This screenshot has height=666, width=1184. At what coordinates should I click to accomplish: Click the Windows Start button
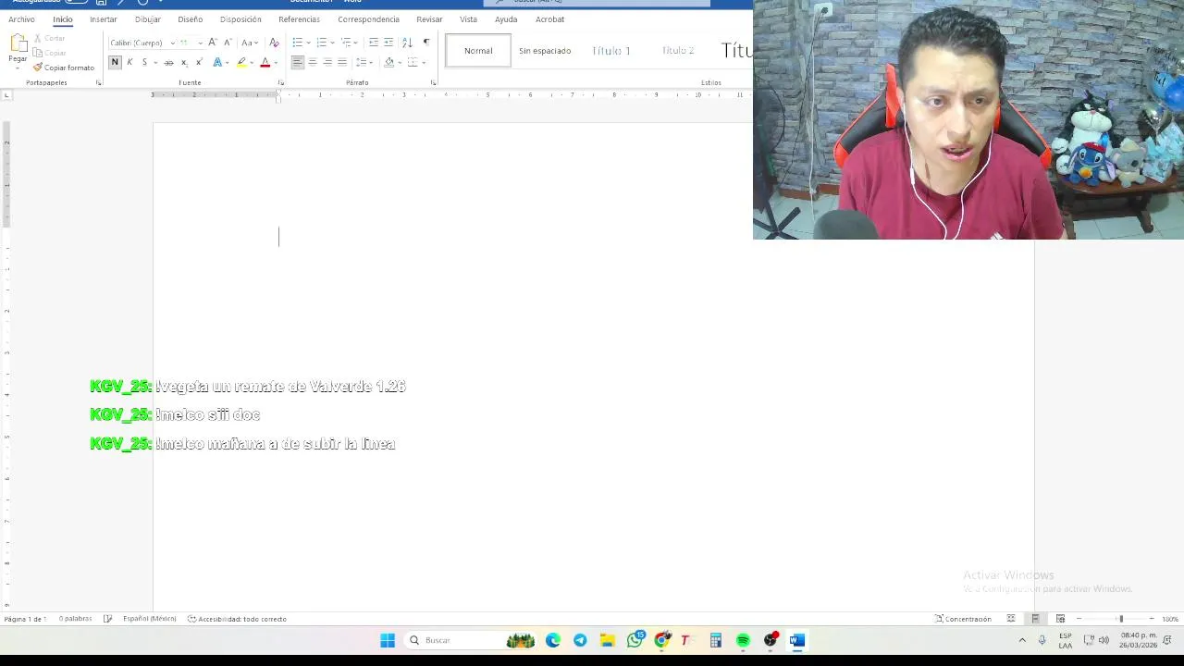point(388,640)
